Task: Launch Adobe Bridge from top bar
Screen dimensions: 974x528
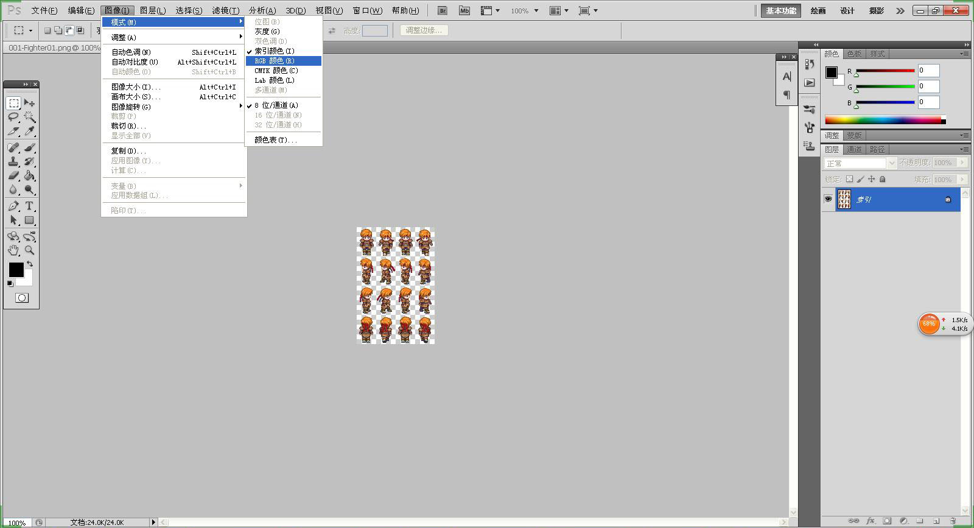Action: (x=443, y=10)
